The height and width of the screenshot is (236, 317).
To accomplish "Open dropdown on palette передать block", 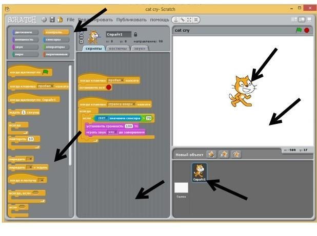I will click(30, 159).
